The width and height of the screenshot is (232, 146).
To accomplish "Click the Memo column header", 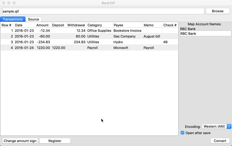I will coord(152,25).
